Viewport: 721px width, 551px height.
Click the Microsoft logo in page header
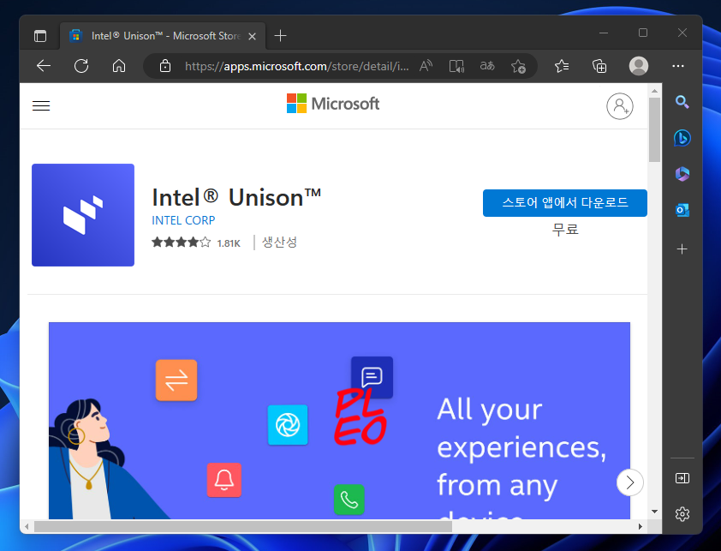[x=333, y=104]
